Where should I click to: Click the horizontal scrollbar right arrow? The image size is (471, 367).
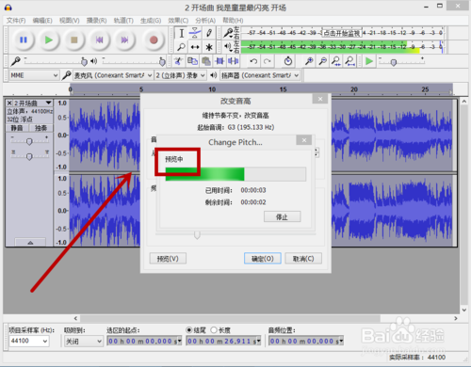[x=456, y=318]
